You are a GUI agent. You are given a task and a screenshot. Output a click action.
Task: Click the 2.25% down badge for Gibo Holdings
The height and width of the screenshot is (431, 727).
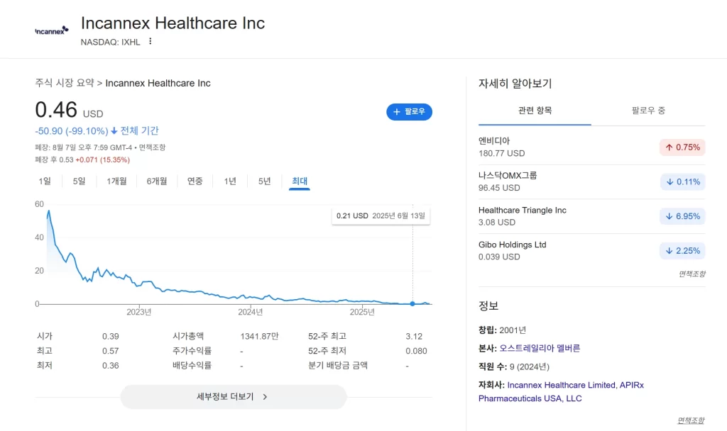point(682,250)
